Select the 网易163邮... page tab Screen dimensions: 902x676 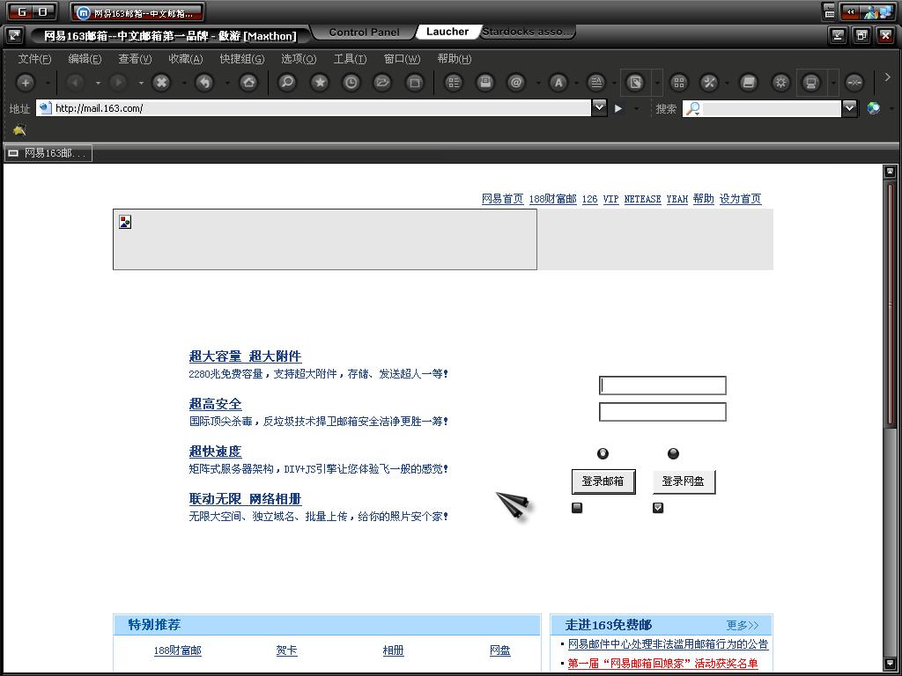48,153
